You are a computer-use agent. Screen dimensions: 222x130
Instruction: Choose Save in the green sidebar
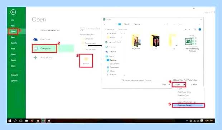[x=13, y=37]
